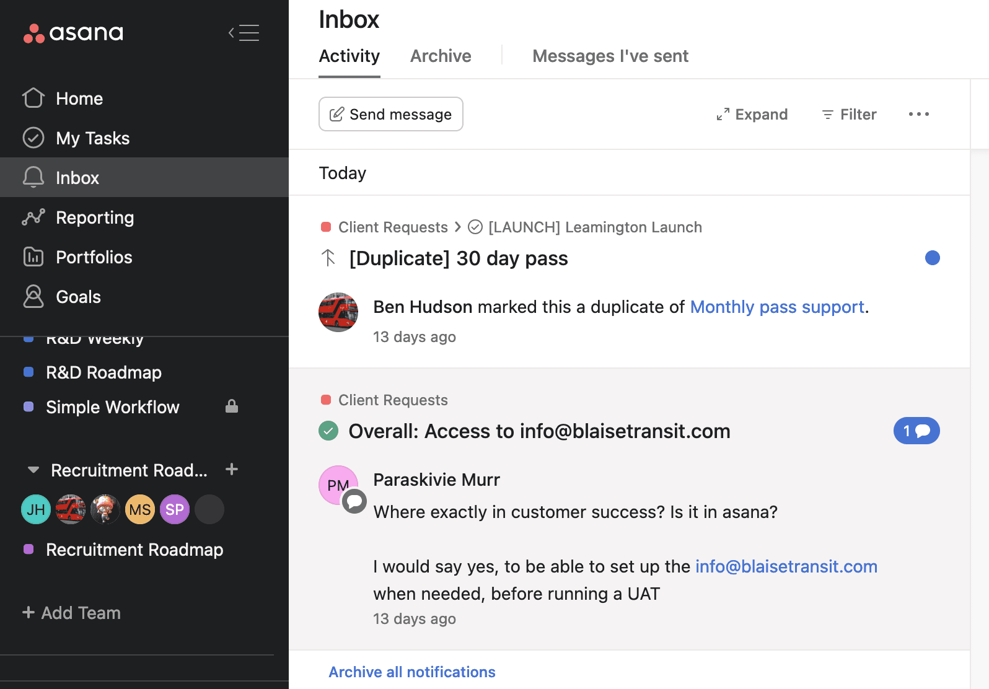The image size is (989, 689).
Task: Open the Filter options
Action: pyautogui.click(x=849, y=115)
